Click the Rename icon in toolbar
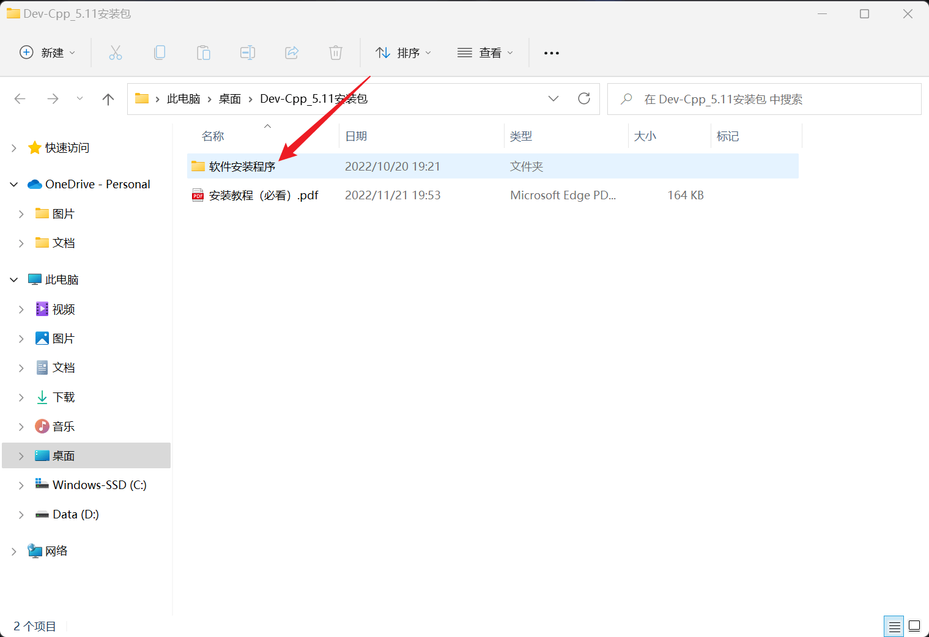Viewport: 929px width, 637px height. point(248,53)
